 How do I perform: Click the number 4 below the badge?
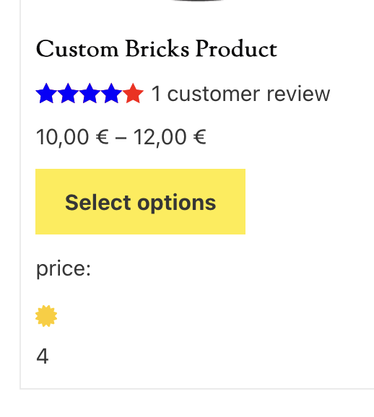pos(43,356)
